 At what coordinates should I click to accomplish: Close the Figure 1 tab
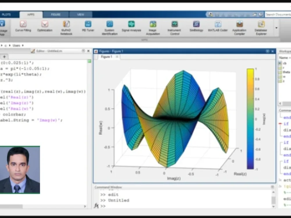[x=117, y=57]
